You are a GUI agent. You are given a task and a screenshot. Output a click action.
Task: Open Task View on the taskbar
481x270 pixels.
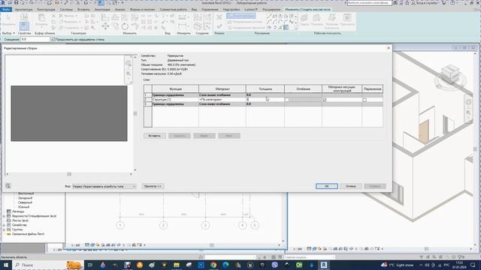point(90,265)
